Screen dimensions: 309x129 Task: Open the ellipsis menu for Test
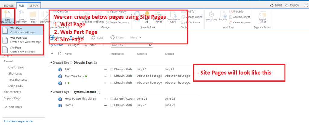click(106, 69)
